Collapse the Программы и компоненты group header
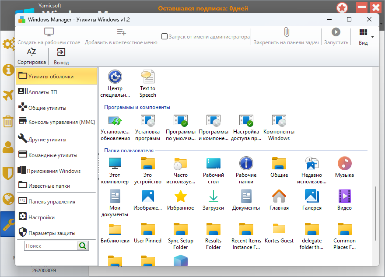This screenshot has height=277, width=385. (x=137, y=107)
